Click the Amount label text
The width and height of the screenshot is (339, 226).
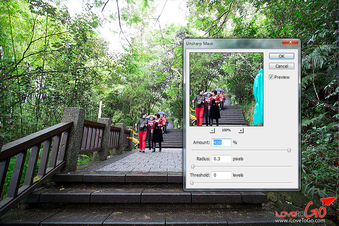pos(201,143)
